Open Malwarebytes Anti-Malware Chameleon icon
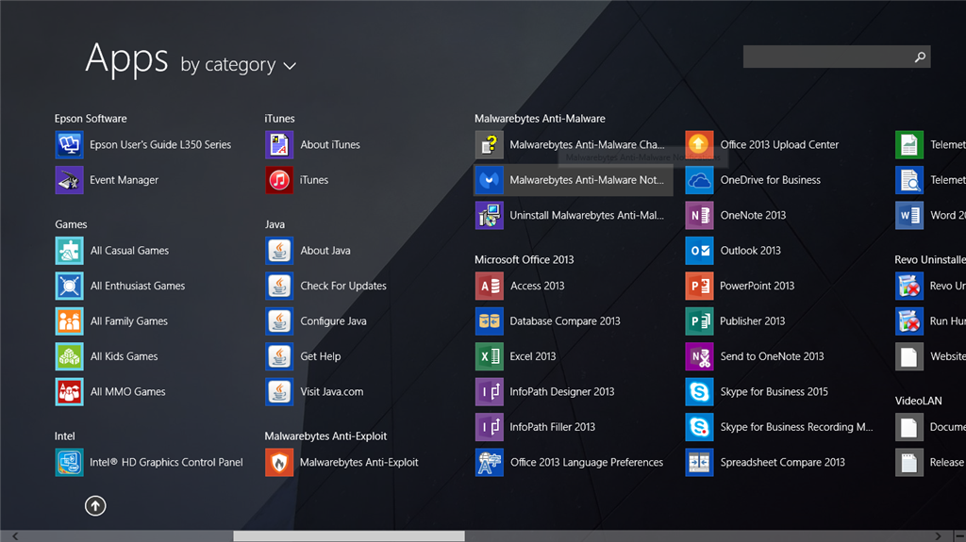 click(490, 145)
